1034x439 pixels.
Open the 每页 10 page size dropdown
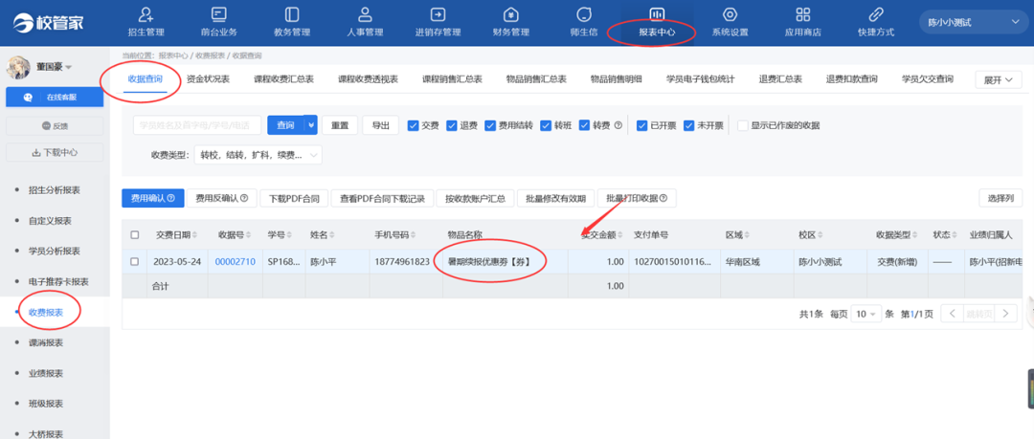click(x=865, y=314)
